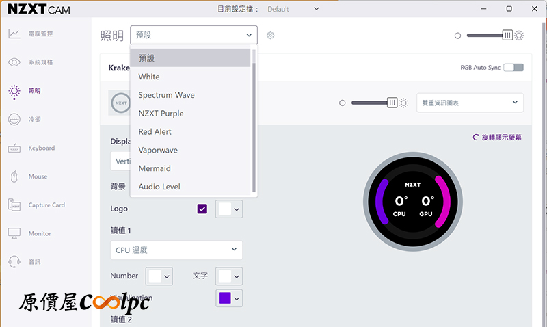Select the Spectrum Wave preset

[190, 95]
